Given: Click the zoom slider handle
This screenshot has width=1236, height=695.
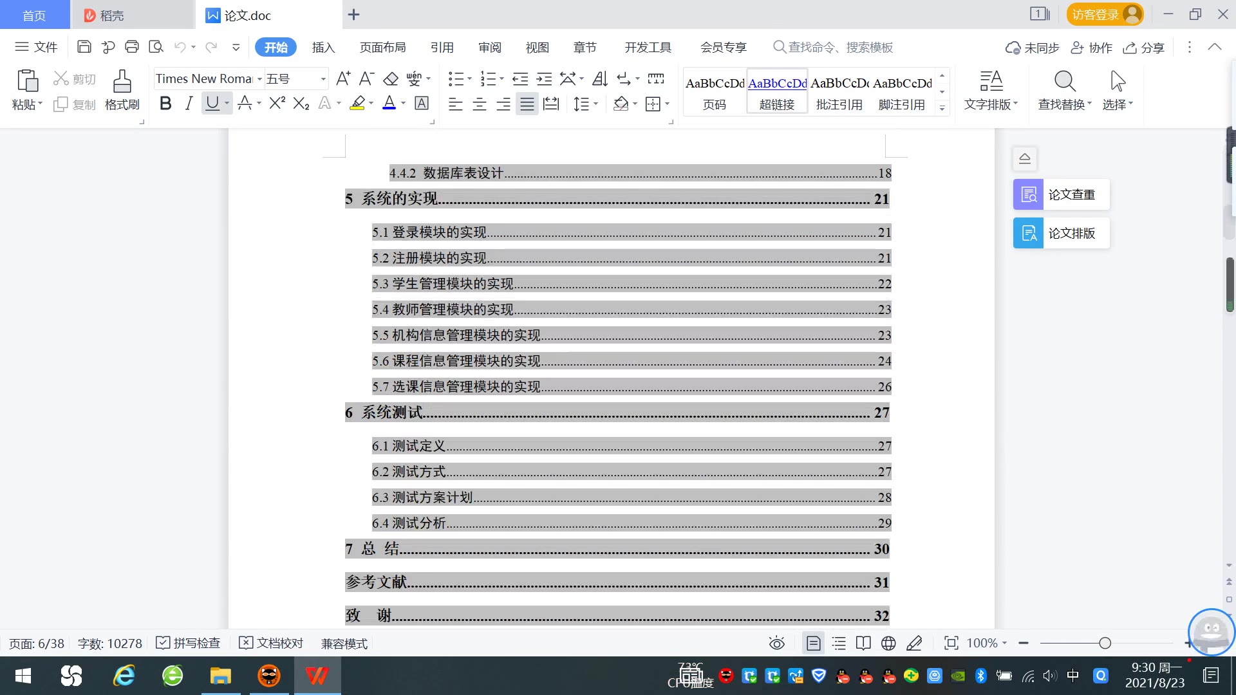Looking at the screenshot, I should click(x=1105, y=644).
